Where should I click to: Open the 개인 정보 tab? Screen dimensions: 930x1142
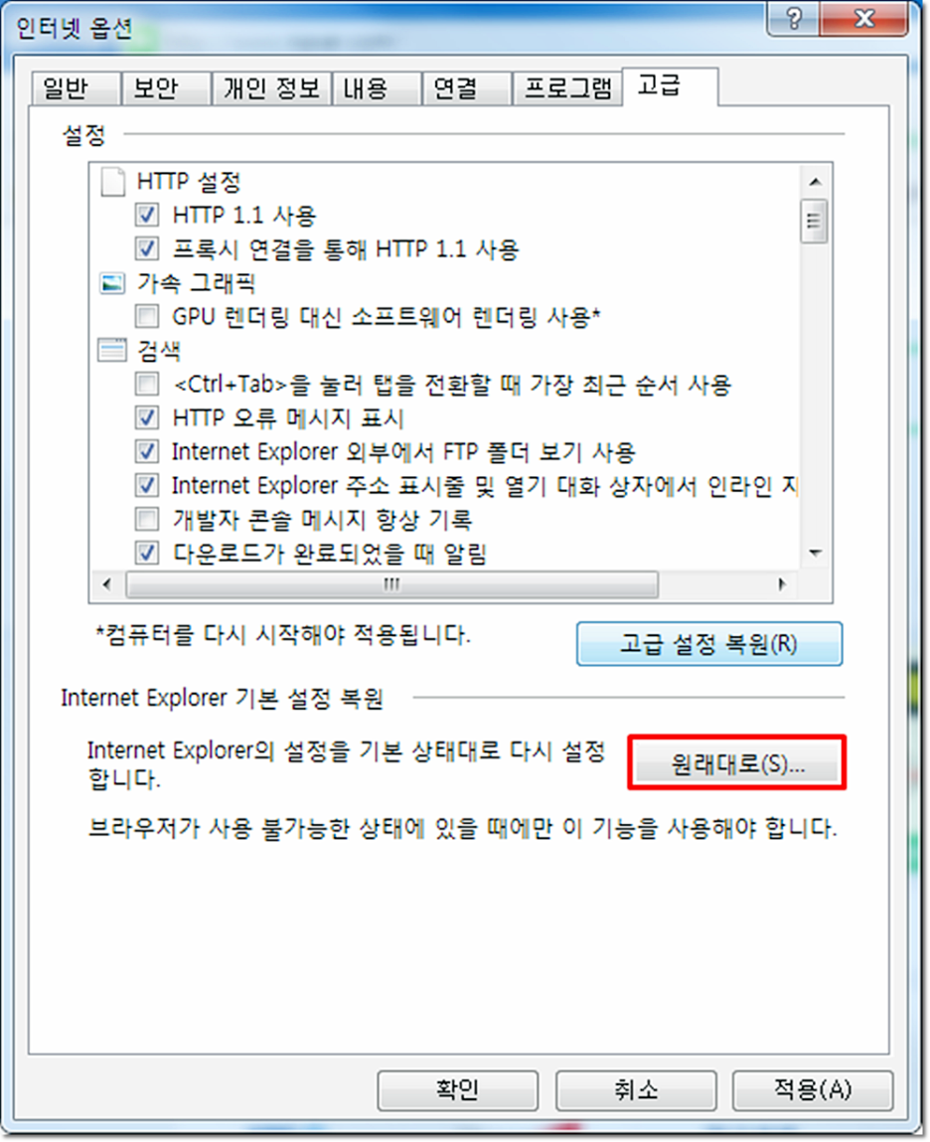pos(271,88)
